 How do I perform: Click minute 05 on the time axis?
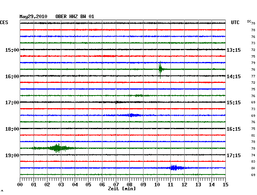[x=88, y=185]
